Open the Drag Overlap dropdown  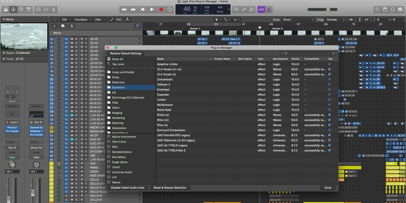click(x=335, y=20)
